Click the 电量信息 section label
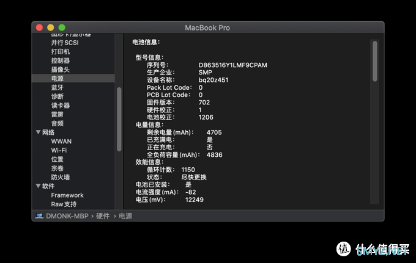 click(150, 125)
